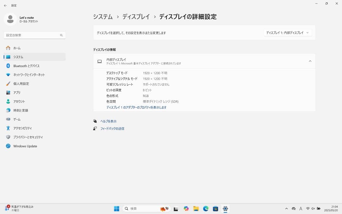Launch Microsoft Edge from the taskbar

(206, 209)
